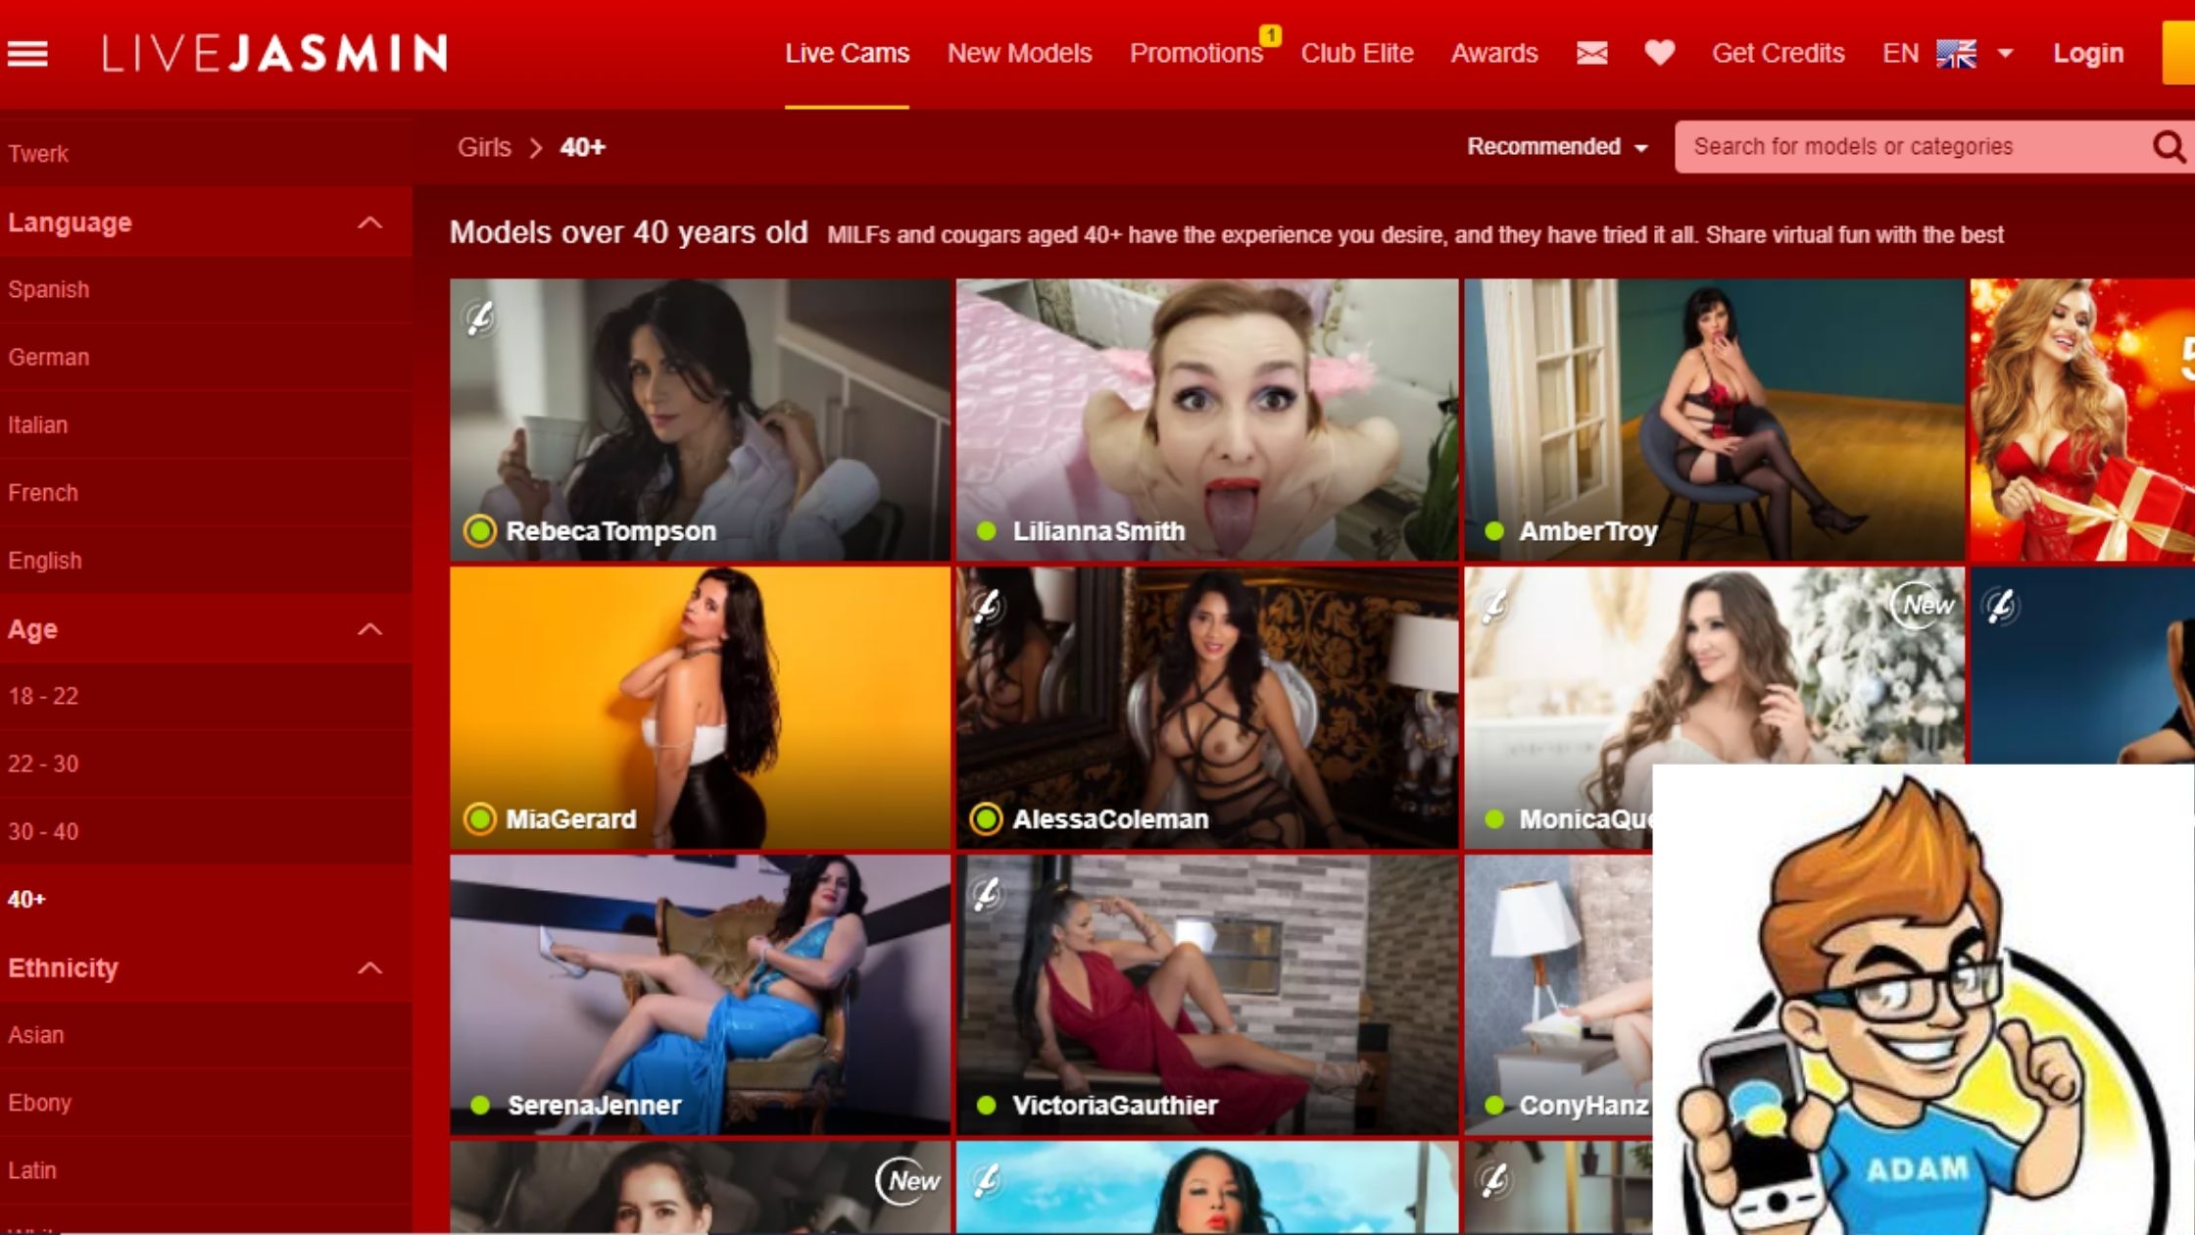Click the Login button

2088,54
